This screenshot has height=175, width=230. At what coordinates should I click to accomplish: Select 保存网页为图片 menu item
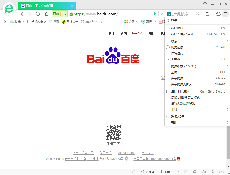click(x=197, y=84)
